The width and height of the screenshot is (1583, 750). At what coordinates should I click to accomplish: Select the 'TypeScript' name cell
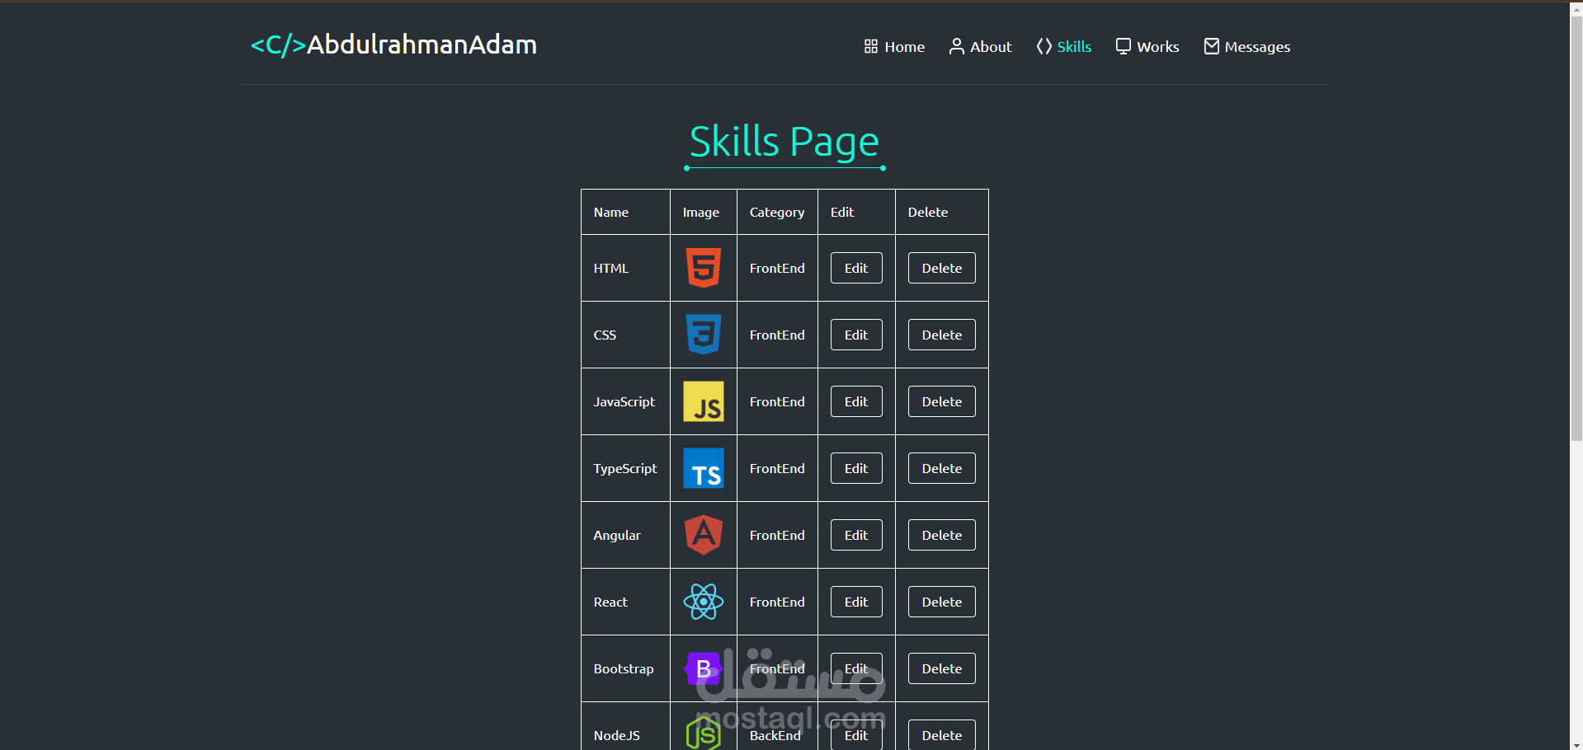coord(625,468)
